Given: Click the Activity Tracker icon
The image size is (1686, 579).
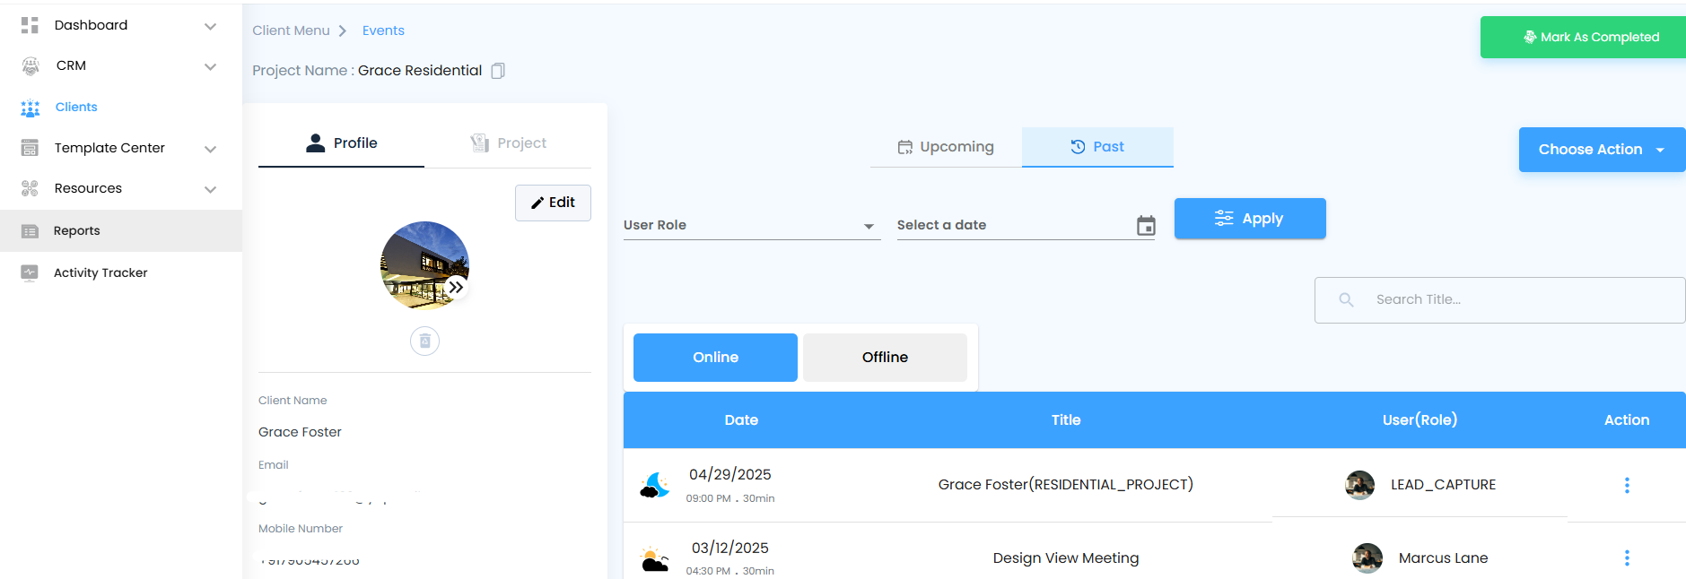Looking at the screenshot, I should (x=30, y=273).
